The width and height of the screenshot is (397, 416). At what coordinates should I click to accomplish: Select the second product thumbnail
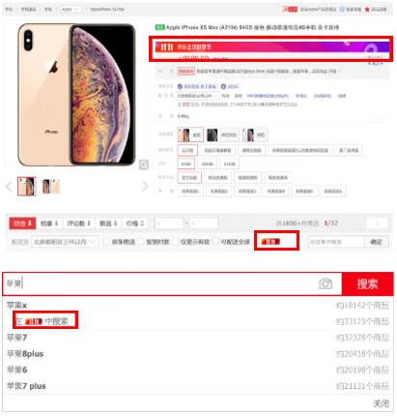(51, 187)
